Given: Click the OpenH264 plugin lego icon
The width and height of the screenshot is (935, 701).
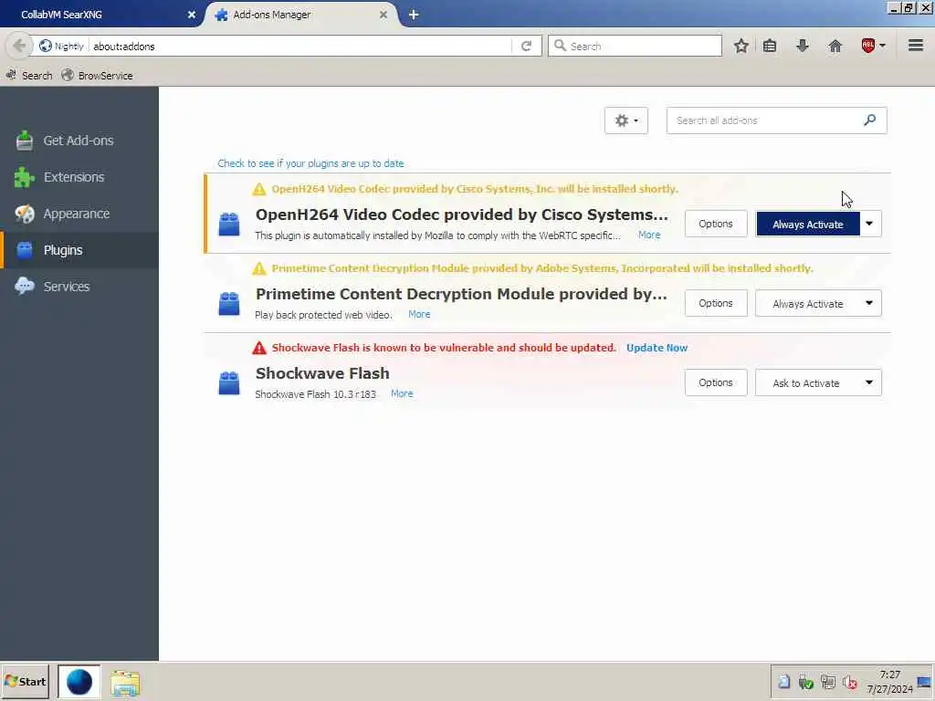Looking at the screenshot, I should pos(229,225).
